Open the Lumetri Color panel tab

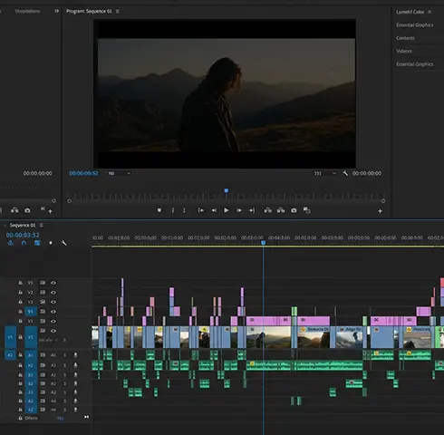(410, 12)
